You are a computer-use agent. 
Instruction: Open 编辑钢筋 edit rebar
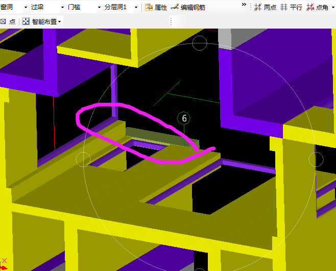pyautogui.click(x=188, y=8)
